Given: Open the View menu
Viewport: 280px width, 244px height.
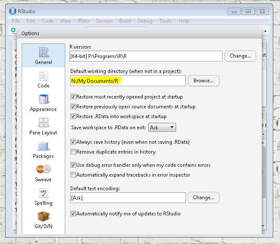Looking at the screenshot, I should pyautogui.click(x=66, y=21).
